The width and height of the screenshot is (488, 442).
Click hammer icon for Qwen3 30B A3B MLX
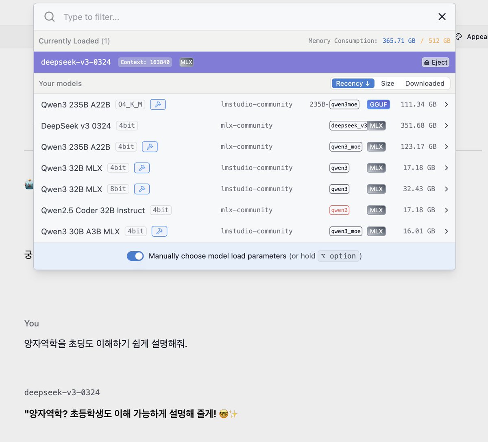tap(159, 231)
